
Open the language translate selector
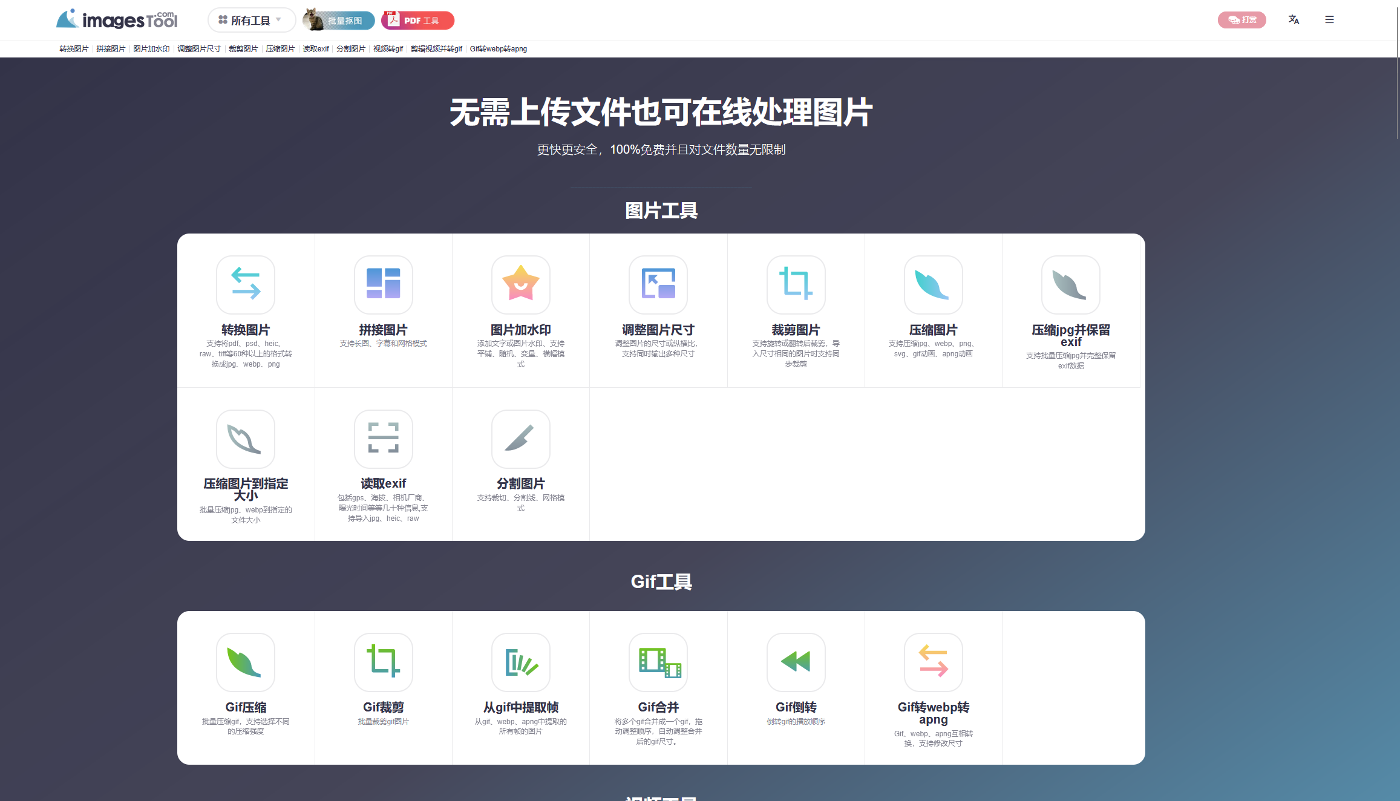pyautogui.click(x=1294, y=20)
